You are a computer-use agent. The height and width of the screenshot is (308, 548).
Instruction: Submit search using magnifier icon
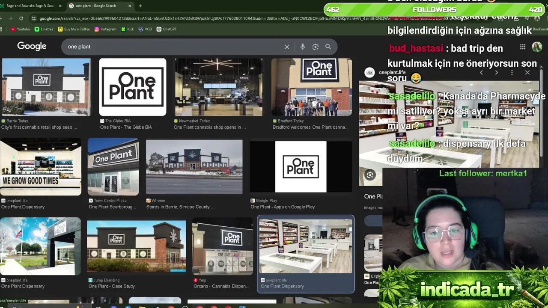(328, 47)
